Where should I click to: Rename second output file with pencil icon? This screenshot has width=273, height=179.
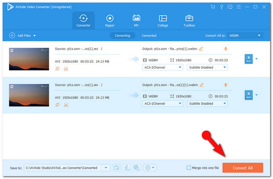(201, 85)
